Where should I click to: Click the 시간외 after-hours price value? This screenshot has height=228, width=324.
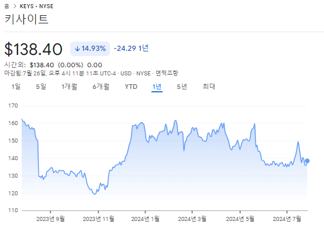click(42, 65)
